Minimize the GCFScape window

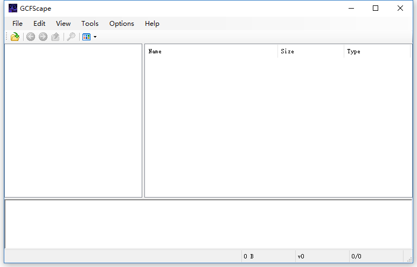coord(351,8)
